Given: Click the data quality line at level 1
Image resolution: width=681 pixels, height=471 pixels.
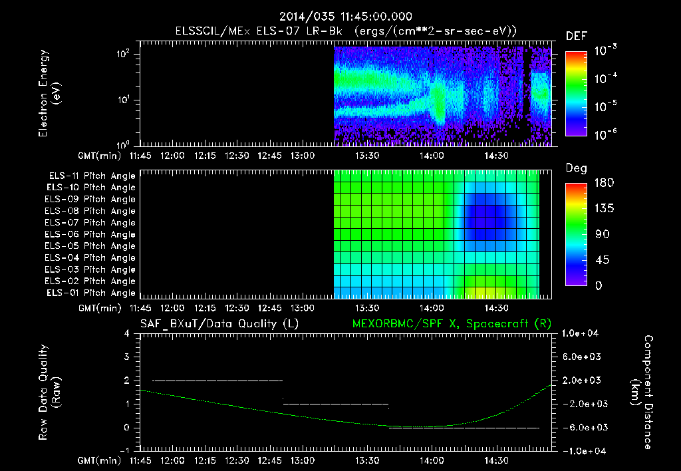Looking at the screenshot, I should [x=336, y=404].
